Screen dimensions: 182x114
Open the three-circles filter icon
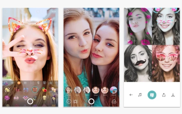coord(114,101)
